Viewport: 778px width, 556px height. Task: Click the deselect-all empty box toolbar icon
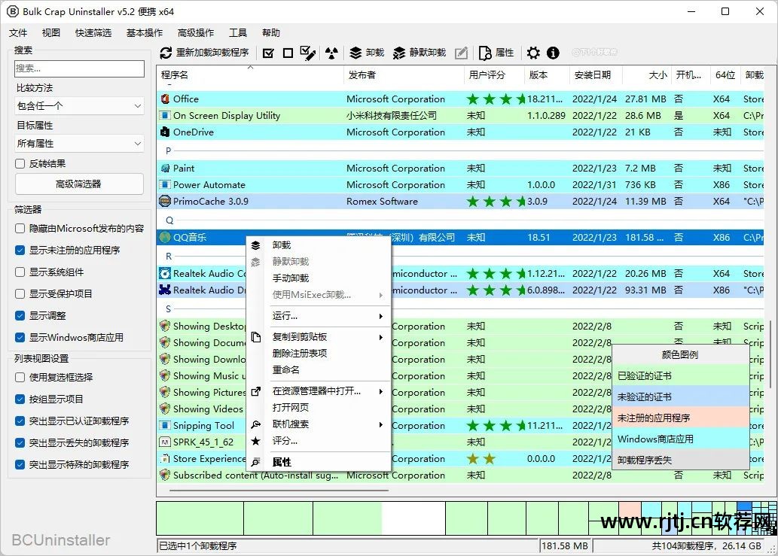288,53
